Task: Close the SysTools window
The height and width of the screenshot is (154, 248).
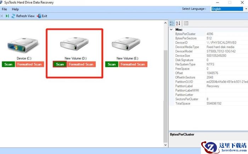Action: tap(242, 2)
